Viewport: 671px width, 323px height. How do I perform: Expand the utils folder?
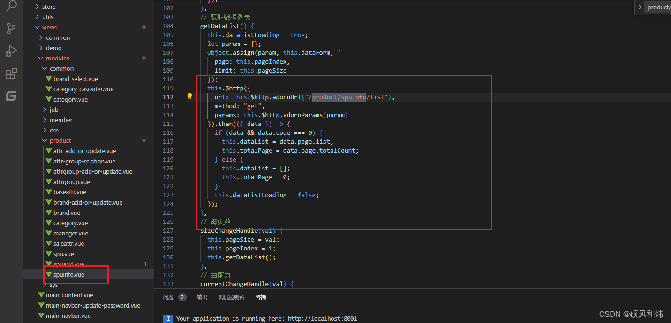[38, 17]
